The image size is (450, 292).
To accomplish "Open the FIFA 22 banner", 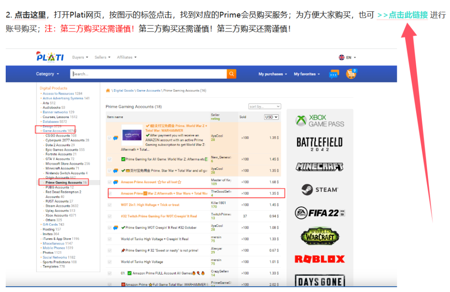I will pyautogui.click(x=320, y=213).
